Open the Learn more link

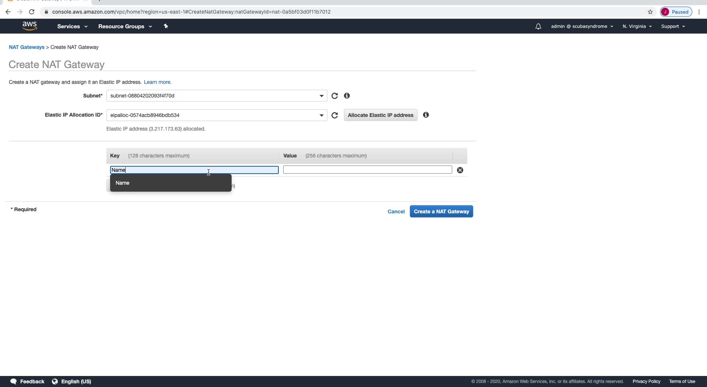(x=158, y=82)
